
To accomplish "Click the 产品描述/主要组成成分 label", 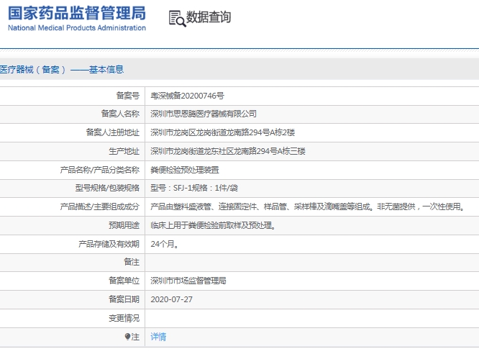I will pyautogui.click(x=99, y=206).
